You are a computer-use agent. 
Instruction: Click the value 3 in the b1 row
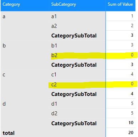(132, 45)
